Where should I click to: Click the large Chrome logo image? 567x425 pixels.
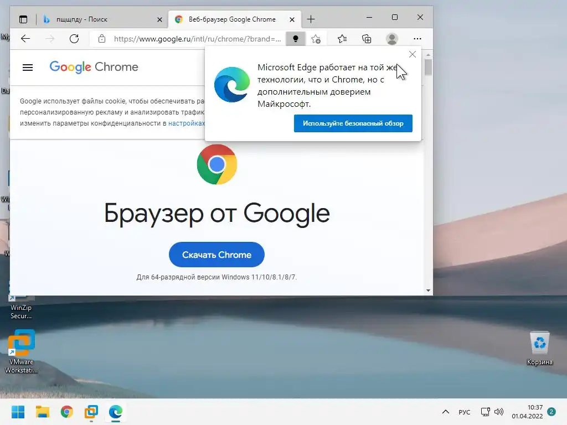pyautogui.click(x=217, y=164)
